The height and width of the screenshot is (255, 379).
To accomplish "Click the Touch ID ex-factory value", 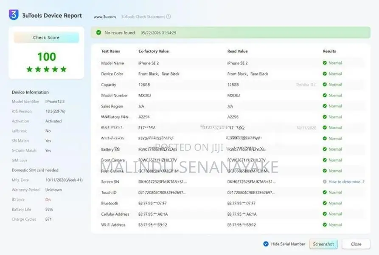I will tap(162, 193).
